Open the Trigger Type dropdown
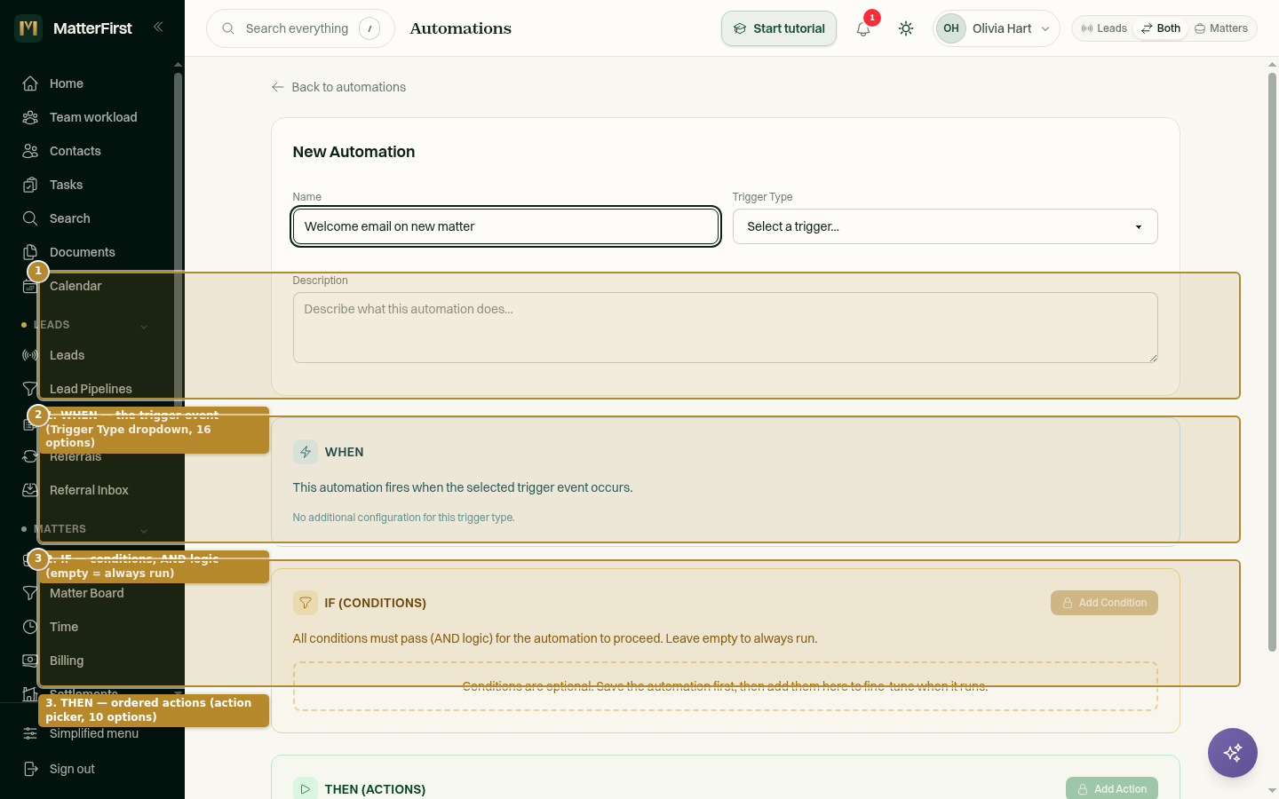 pos(945,226)
